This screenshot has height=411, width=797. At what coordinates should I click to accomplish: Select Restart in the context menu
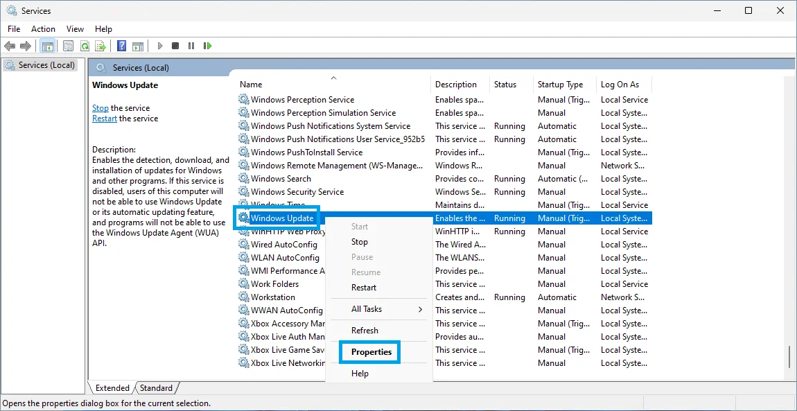click(x=364, y=288)
